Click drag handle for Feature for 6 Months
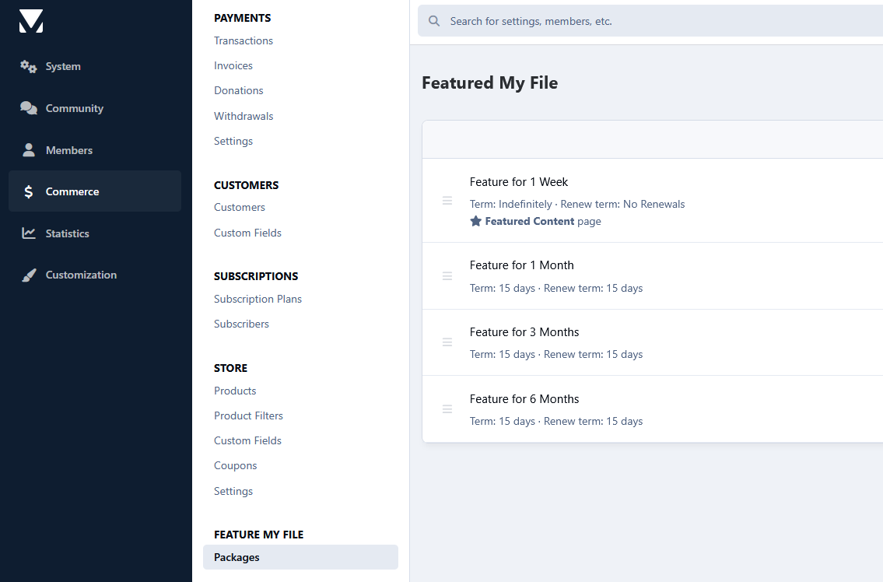 (447, 409)
